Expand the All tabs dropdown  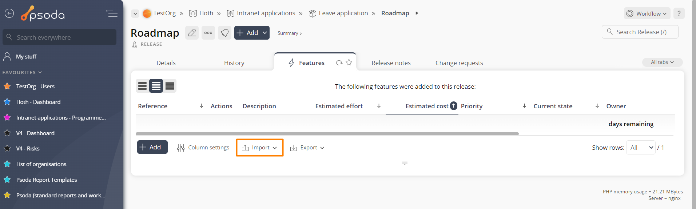pos(662,62)
